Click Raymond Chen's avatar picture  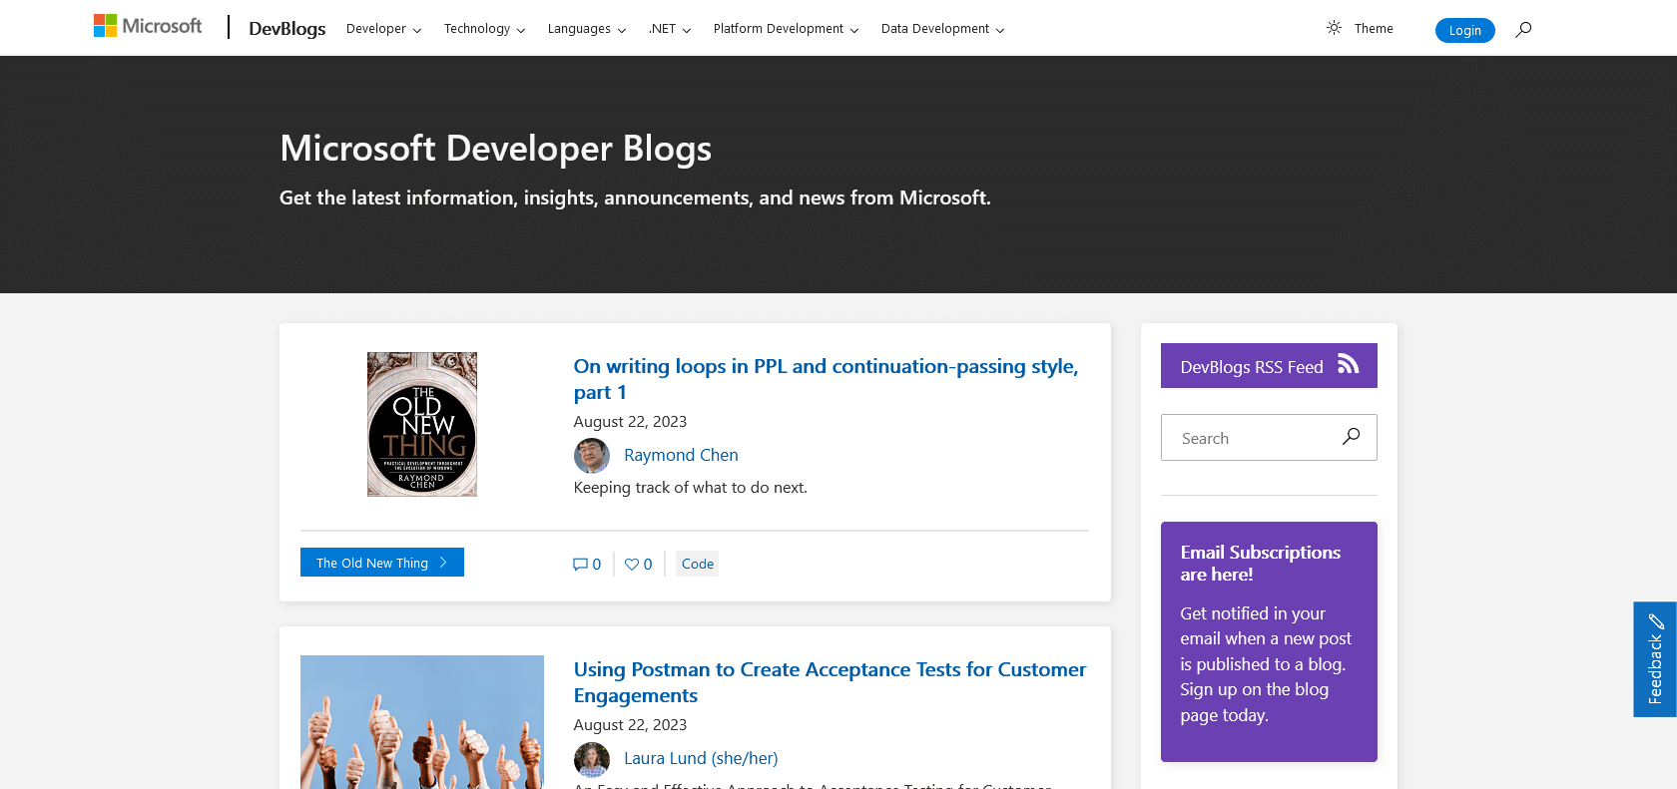592,456
